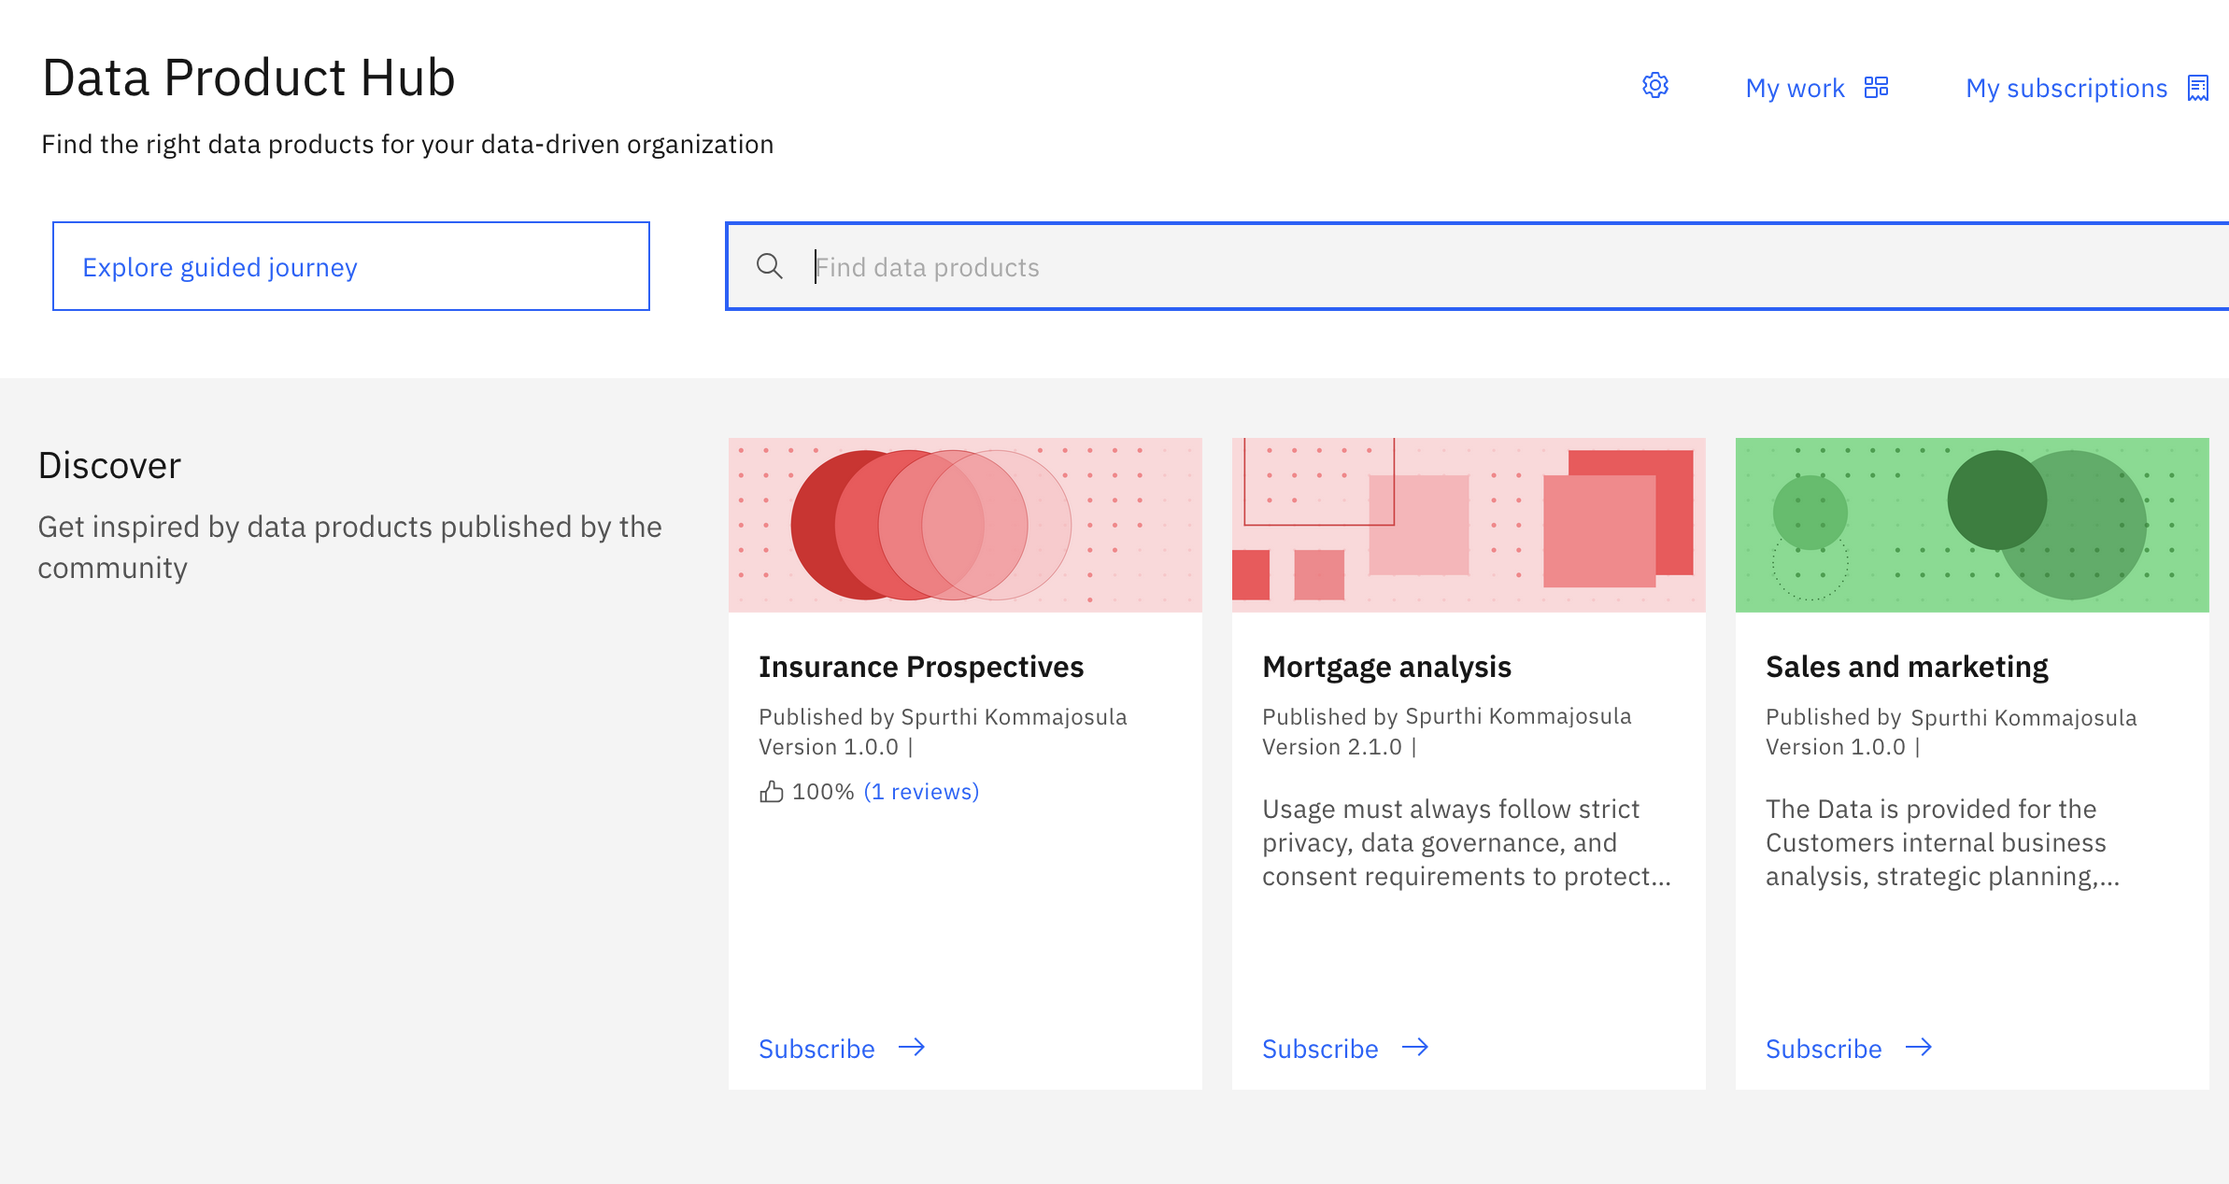Click the arrow icon next to Subscribe on Mortgage analysis

pyautogui.click(x=1415, y=1048)
